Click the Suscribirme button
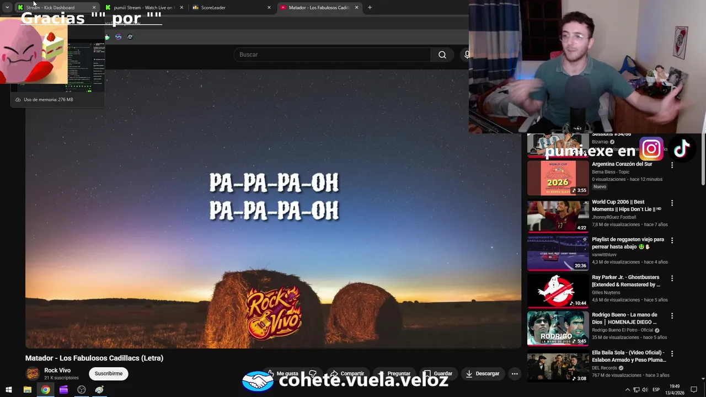The width and height of the screenshot is (706, 397). coord(109,374)
